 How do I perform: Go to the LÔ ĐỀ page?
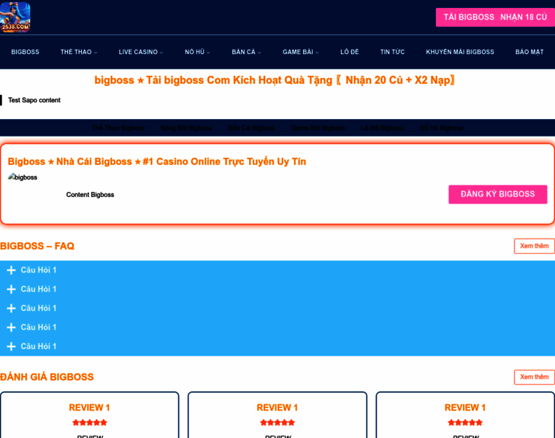click(349, 52)
